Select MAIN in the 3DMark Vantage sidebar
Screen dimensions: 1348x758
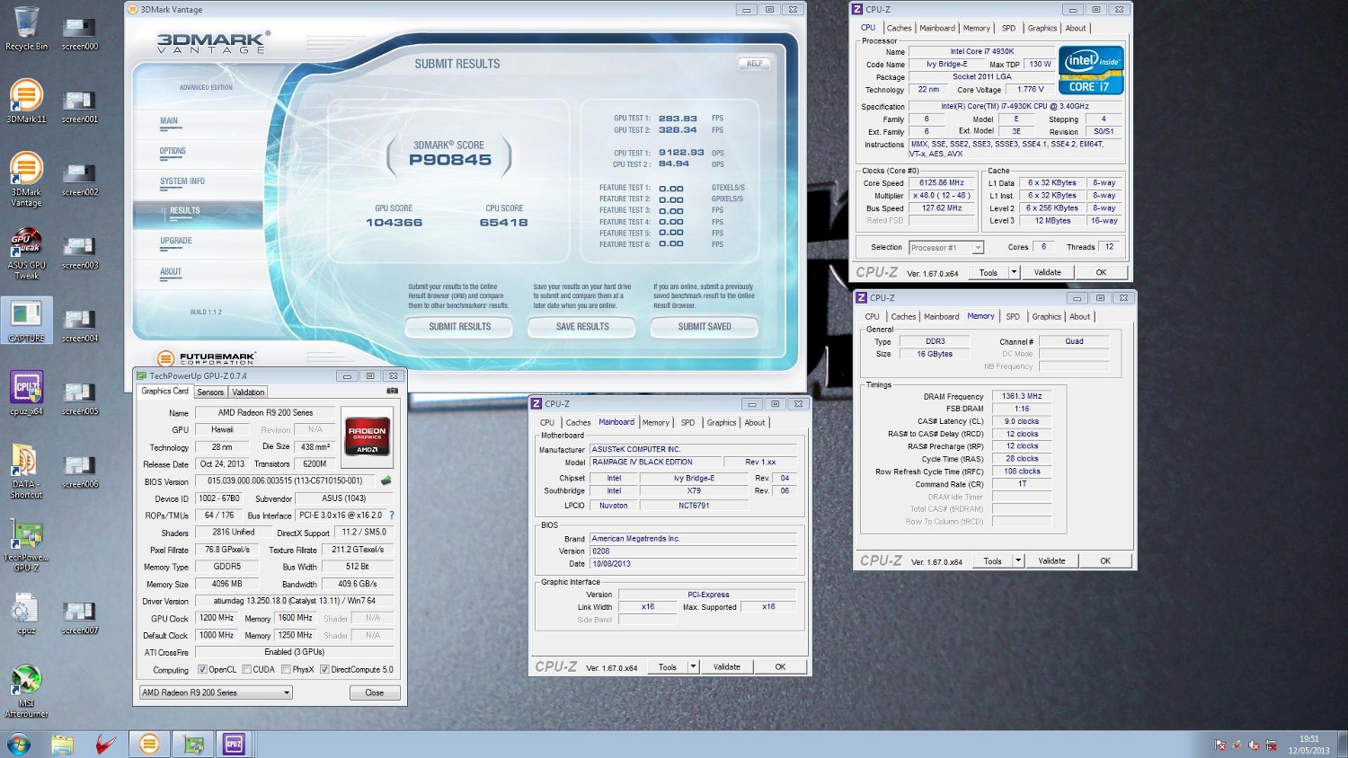coord(169,121)
